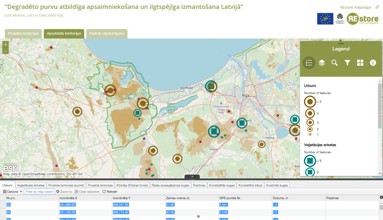Click the map zoom out minus button
383x220 pixels.
(x=5, y=51)
